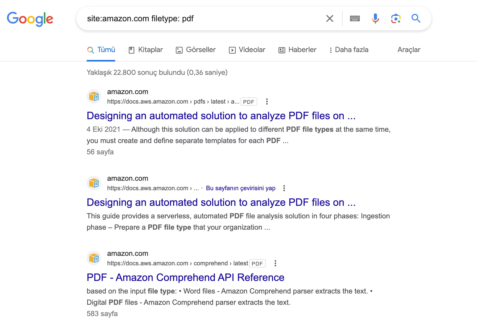Screen dimensions: 478x324
Task: Open the on-screen keyboard icon
Action: (x=355, y=18)
